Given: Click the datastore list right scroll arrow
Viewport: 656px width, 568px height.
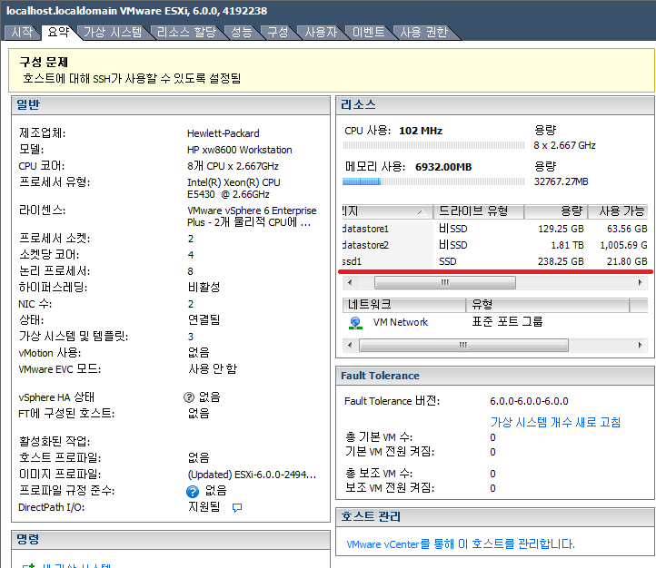Looking at the screenshot, I should [x=641, y=283].
